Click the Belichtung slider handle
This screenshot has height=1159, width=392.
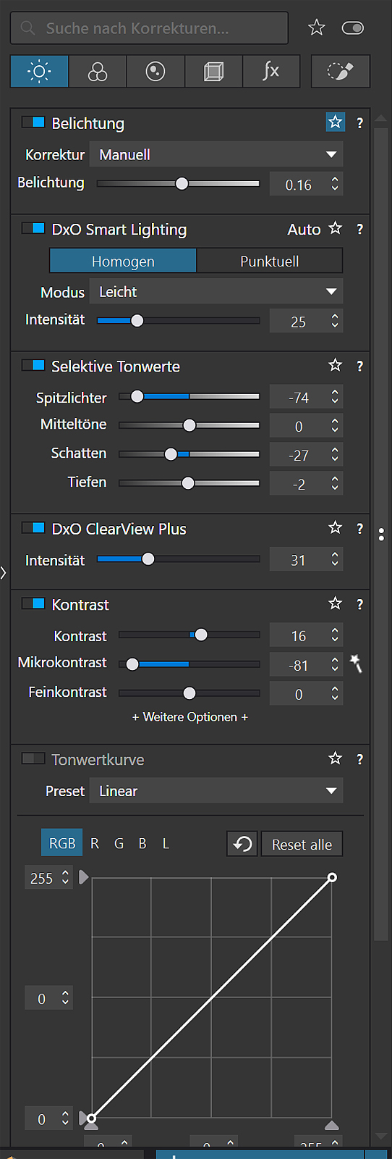[182, 183]
